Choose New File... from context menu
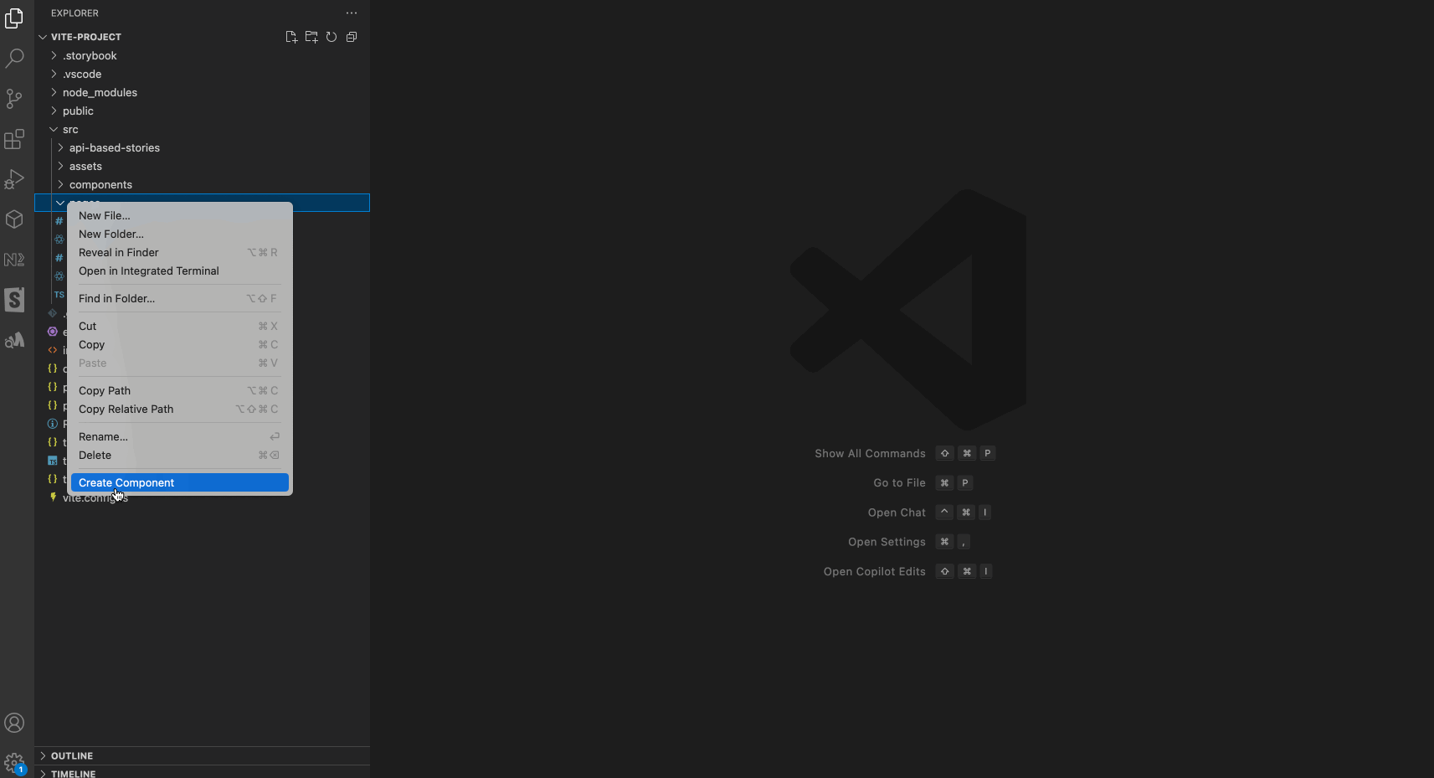 180,215
